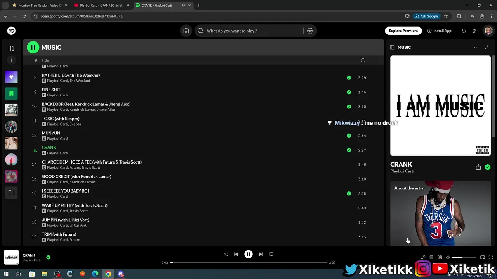Toggle saved check for MUNYUN
This screenshot has height=279, width=497.
(x=349, y=136)
